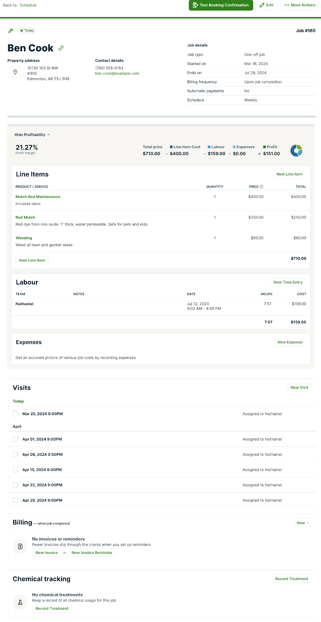Open the Billing New dropdown
Screen dimensions: 321x622
pyautogui.click(x=302, y=523)
